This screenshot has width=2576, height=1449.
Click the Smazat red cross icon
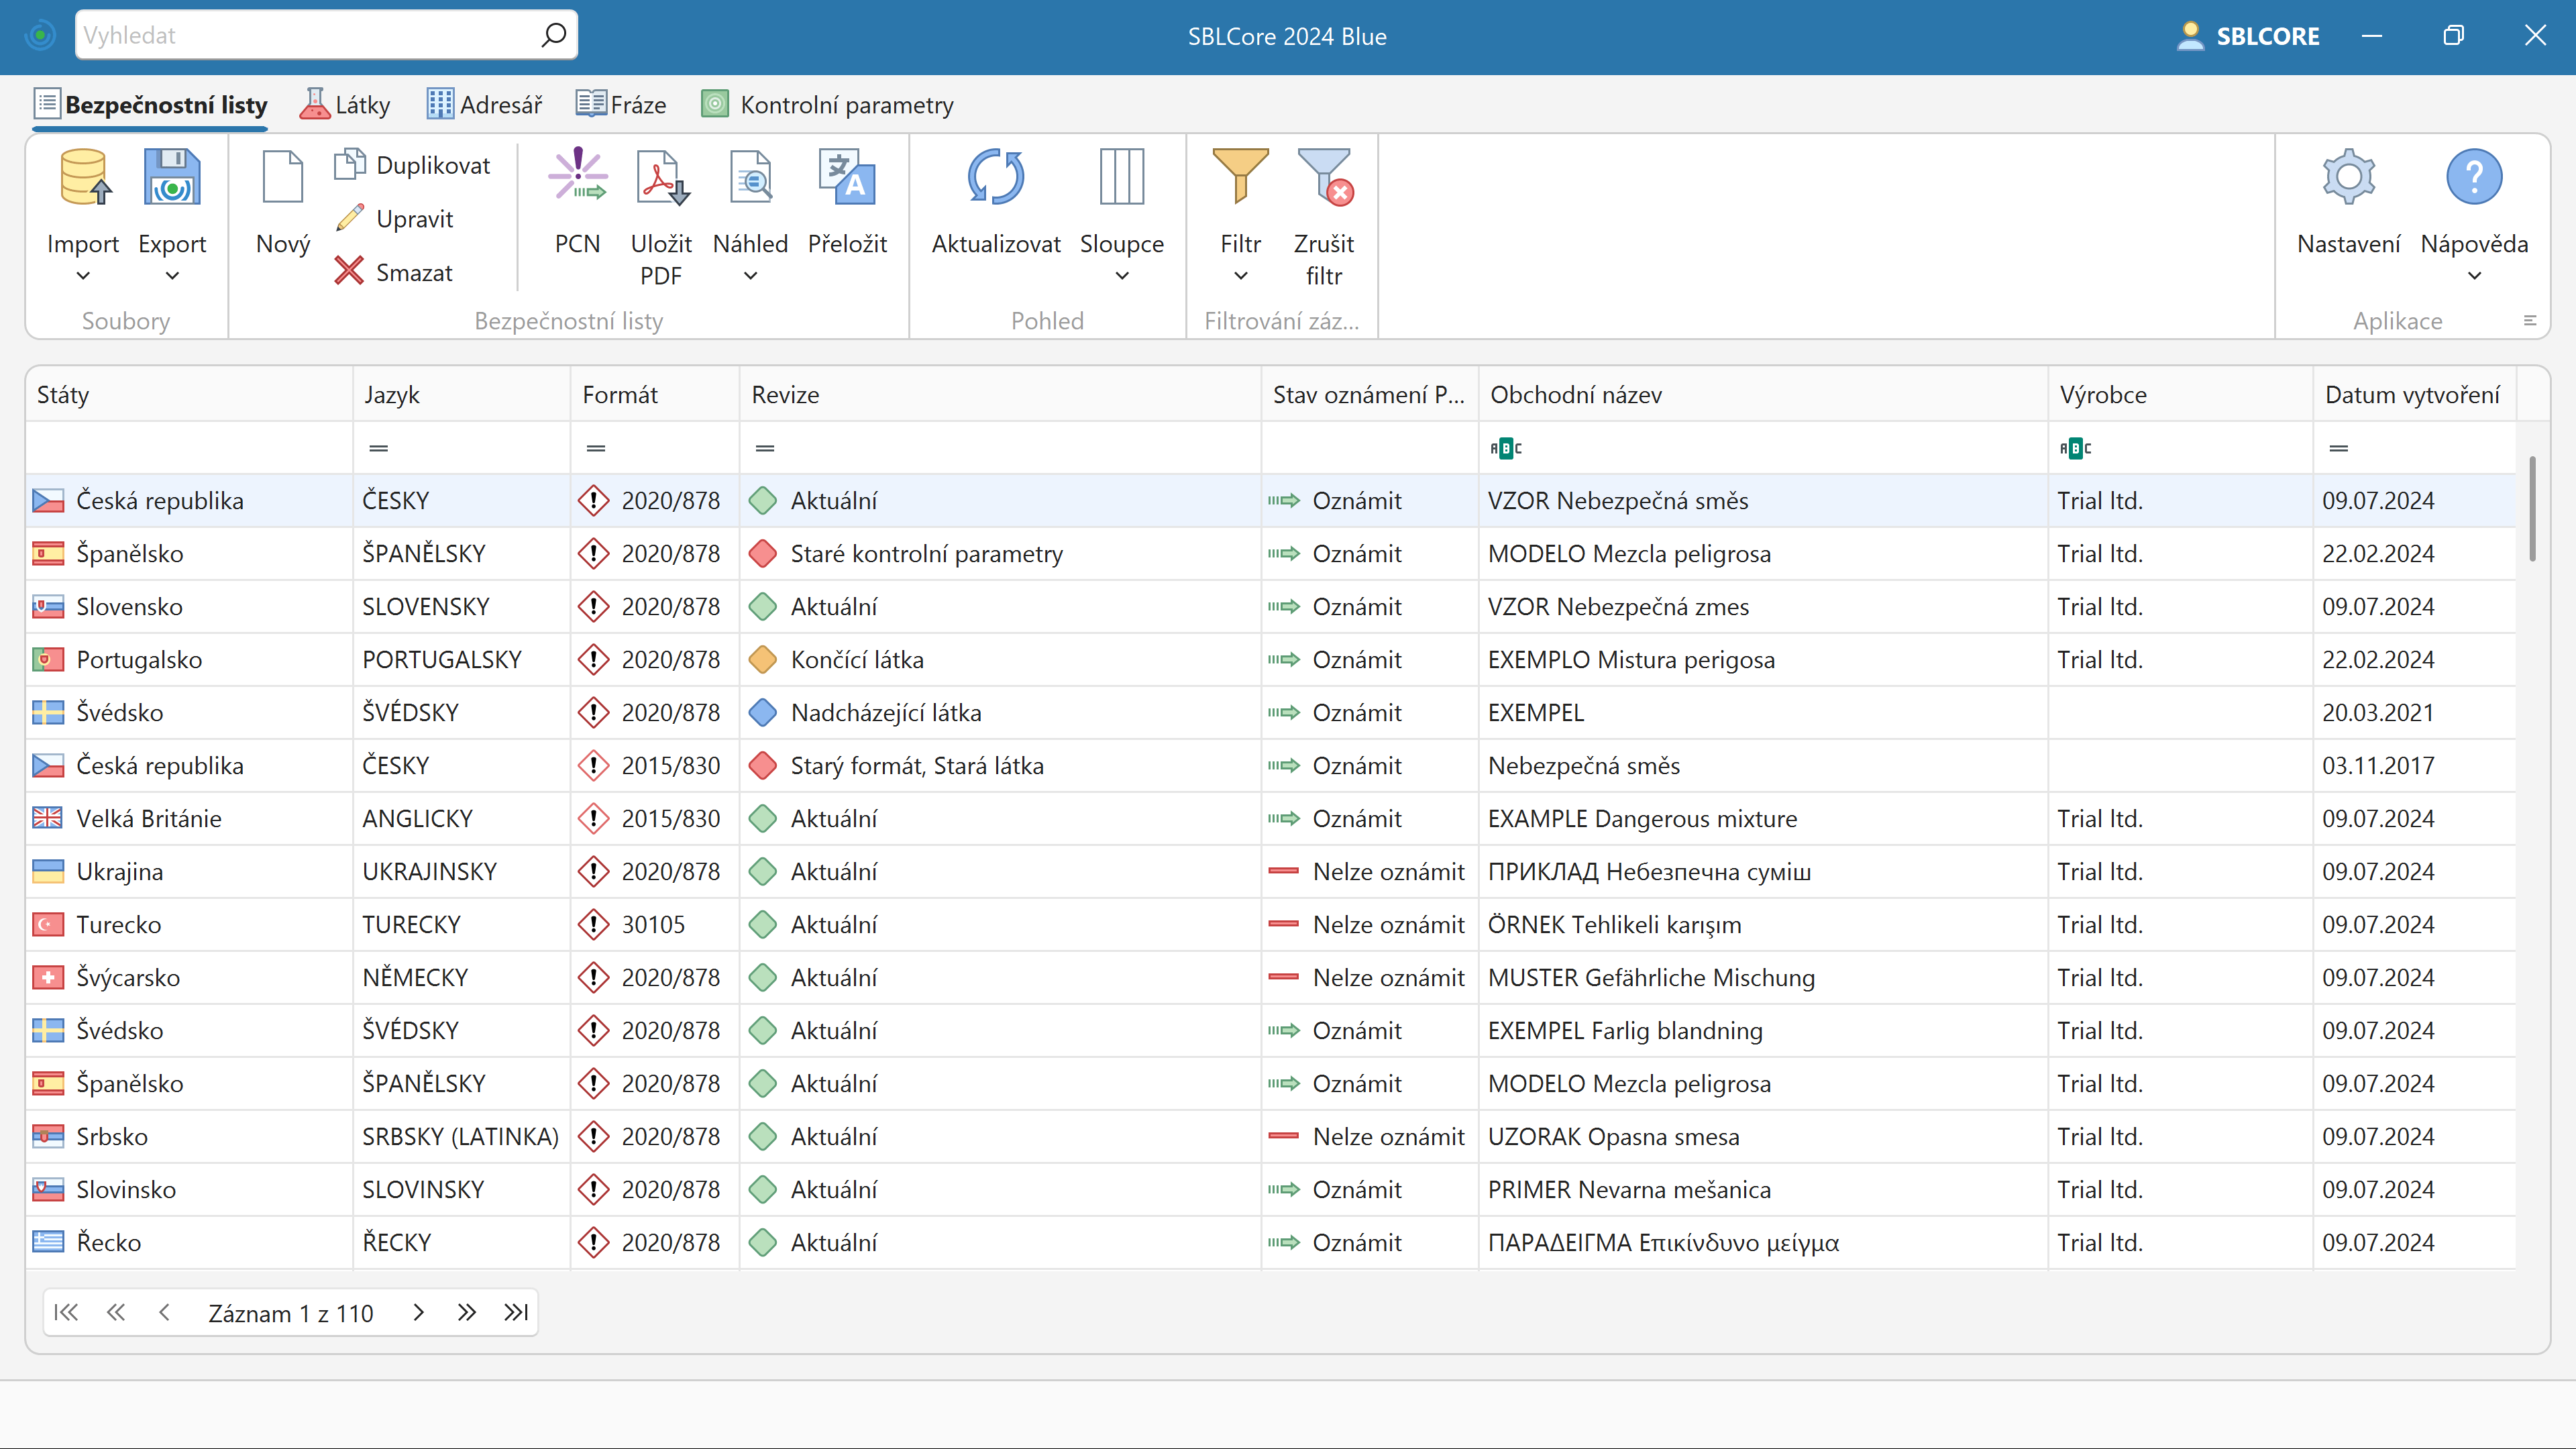pos(349,271)
